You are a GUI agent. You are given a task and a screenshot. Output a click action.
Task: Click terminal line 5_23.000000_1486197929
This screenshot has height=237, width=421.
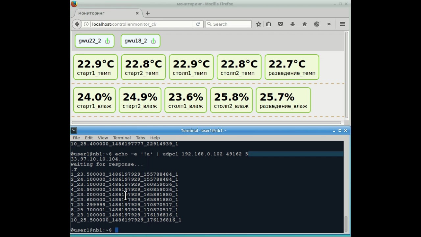124,195
